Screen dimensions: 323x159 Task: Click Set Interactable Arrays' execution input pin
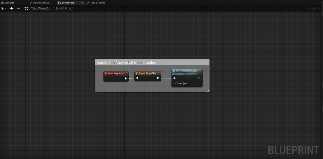click(x=174, y=78)
